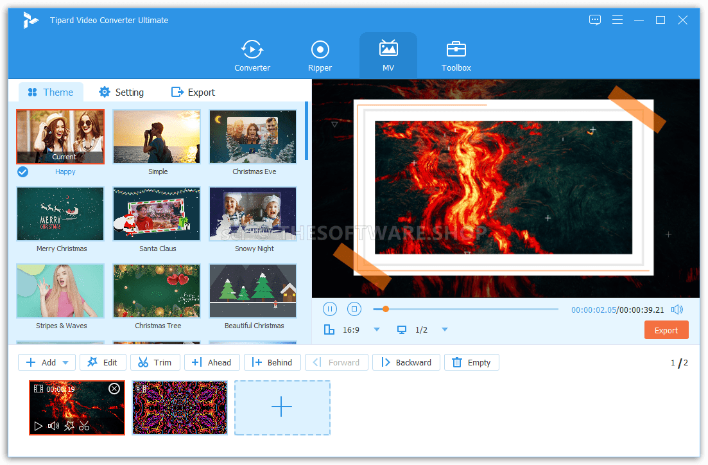Click the Trim button
The image size is (708, 465).
click(x=155, y=363)
